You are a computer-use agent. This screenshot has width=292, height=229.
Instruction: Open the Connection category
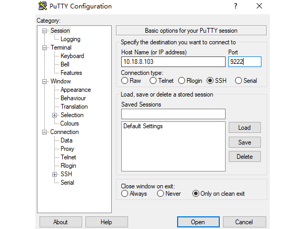pos(64,132)
